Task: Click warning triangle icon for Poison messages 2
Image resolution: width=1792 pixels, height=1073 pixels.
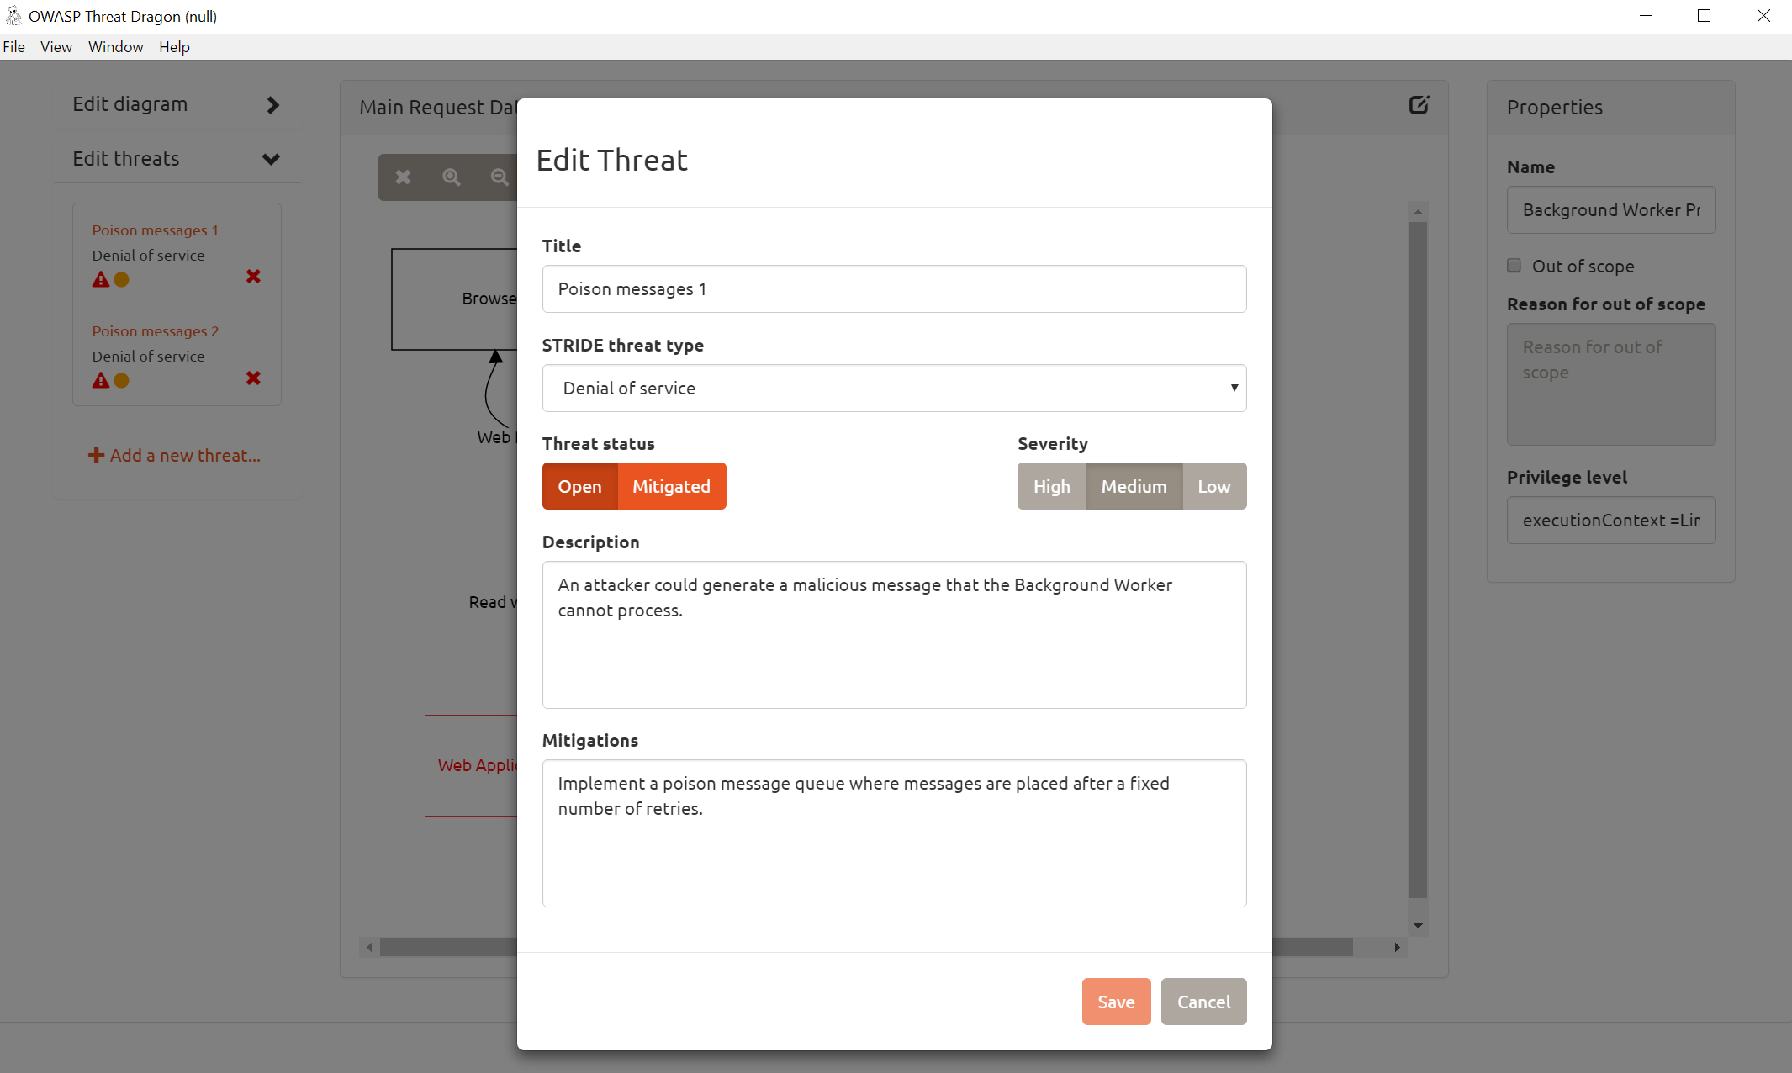Action: 101,380
